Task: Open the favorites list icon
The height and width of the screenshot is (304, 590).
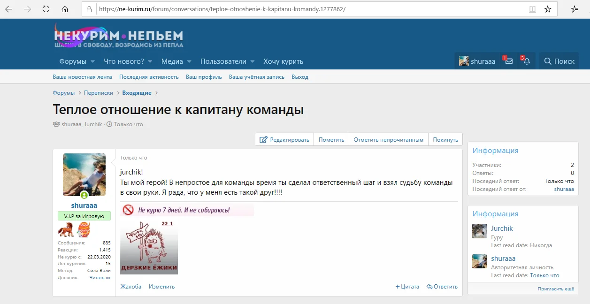Action: coord(575,9)
